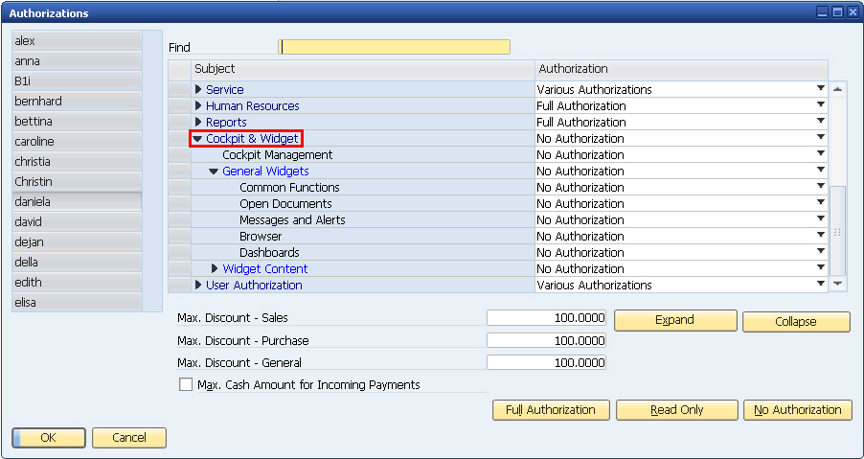
Task: Open Cockpit Management authorization dropdown
Action: pyautogui.click(x=681, y=155)
